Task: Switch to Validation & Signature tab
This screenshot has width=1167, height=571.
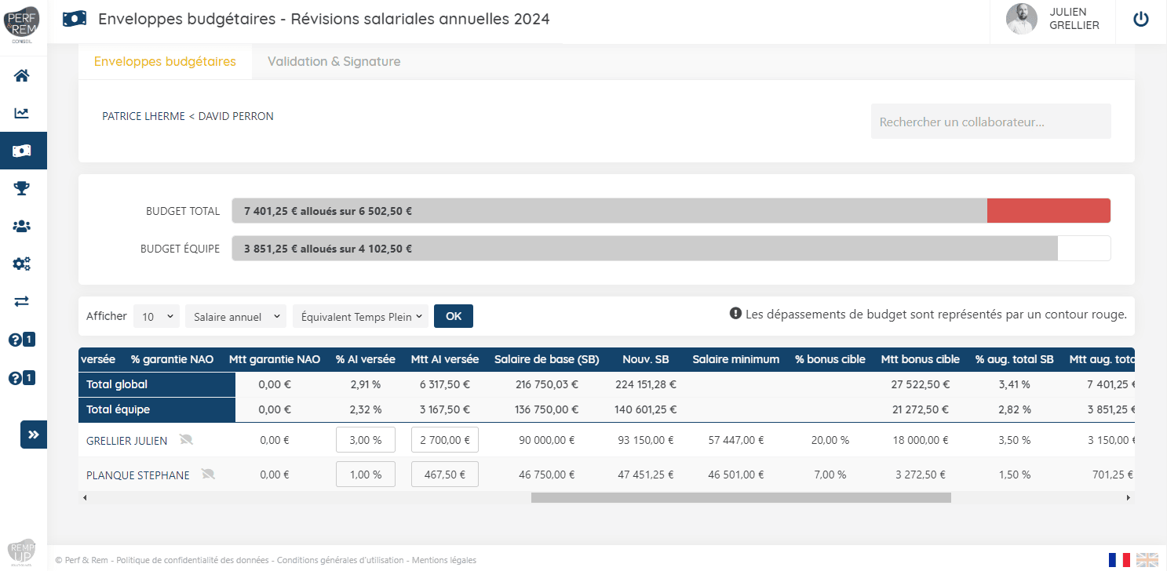Action: pyautogui.click(x=334, y=61)
